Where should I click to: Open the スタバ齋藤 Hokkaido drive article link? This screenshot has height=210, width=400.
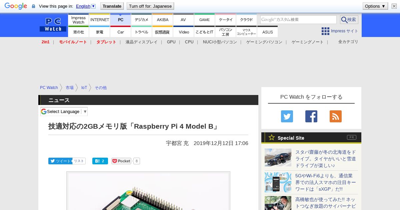(x=326, y=159)
